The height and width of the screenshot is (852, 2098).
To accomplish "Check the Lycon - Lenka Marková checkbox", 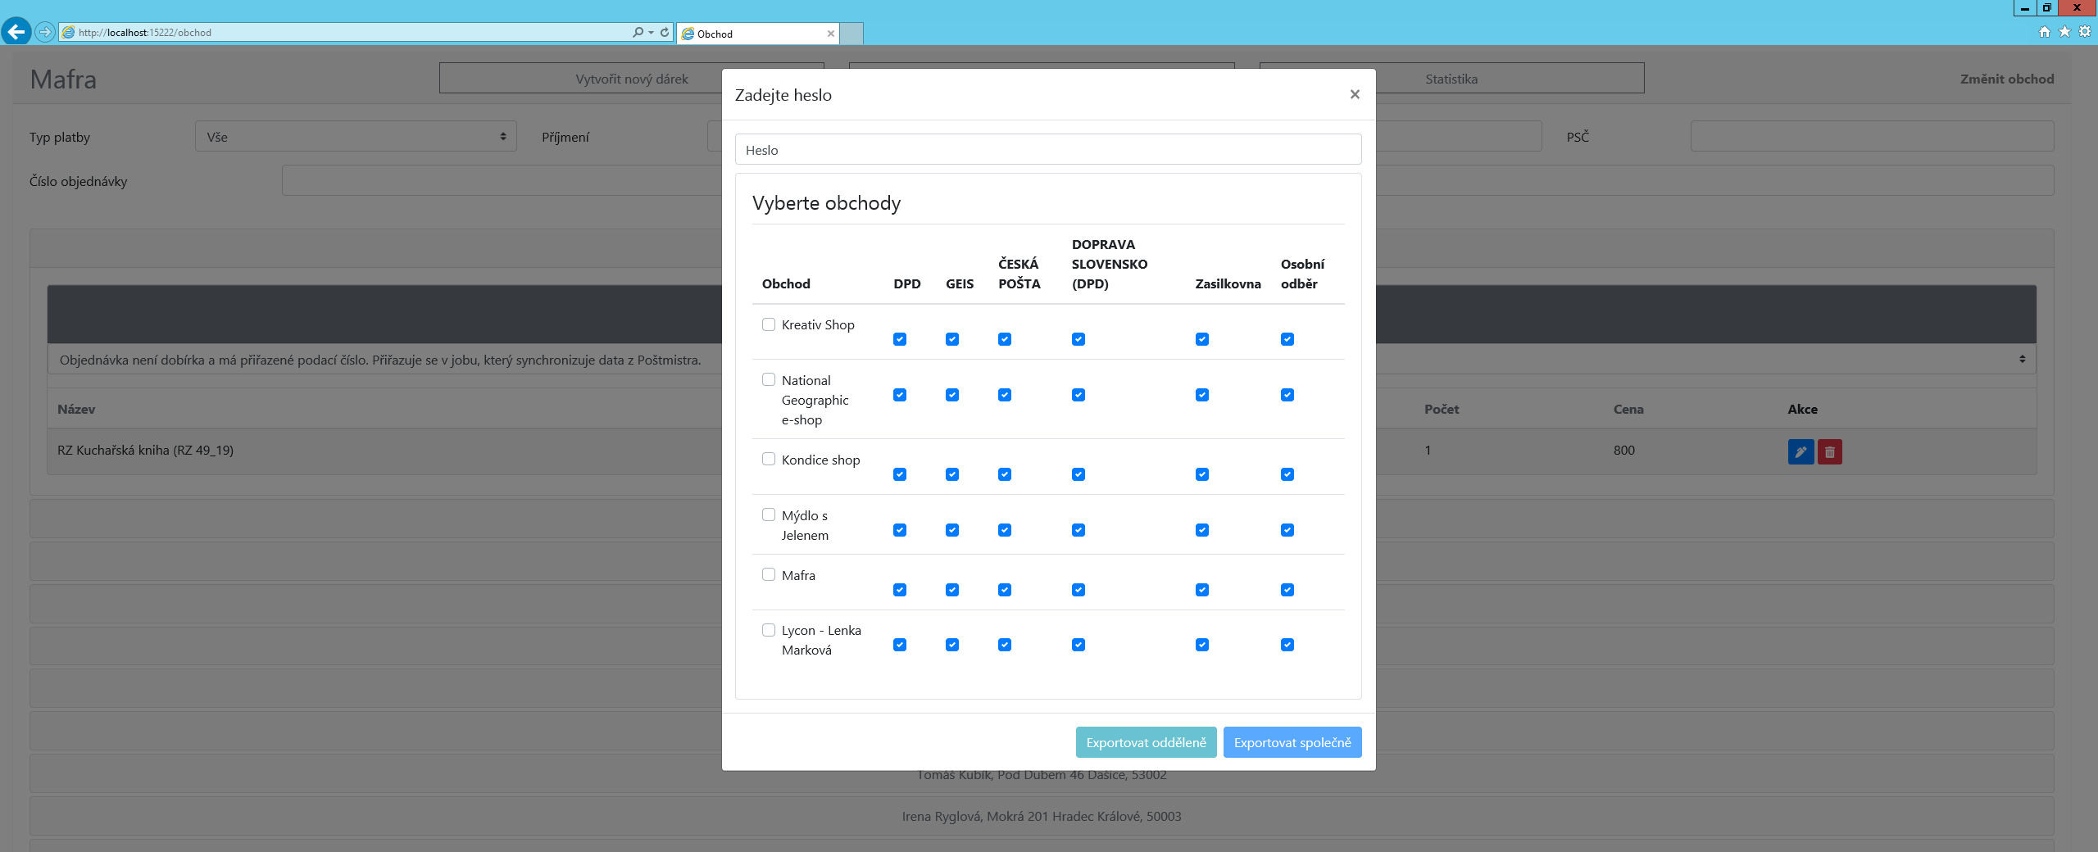I will pyautogui.click(x=769, y=630).
